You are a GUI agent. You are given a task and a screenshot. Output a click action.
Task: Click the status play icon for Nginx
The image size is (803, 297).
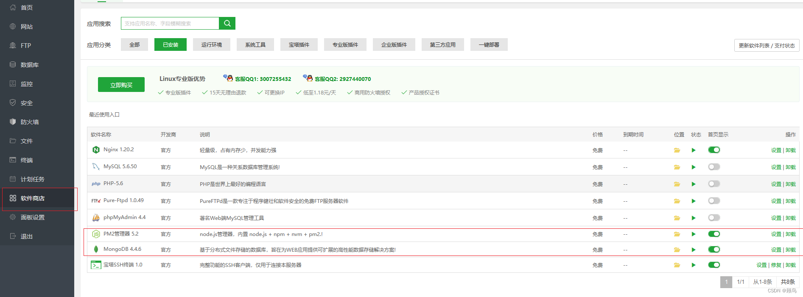point(694,150)
